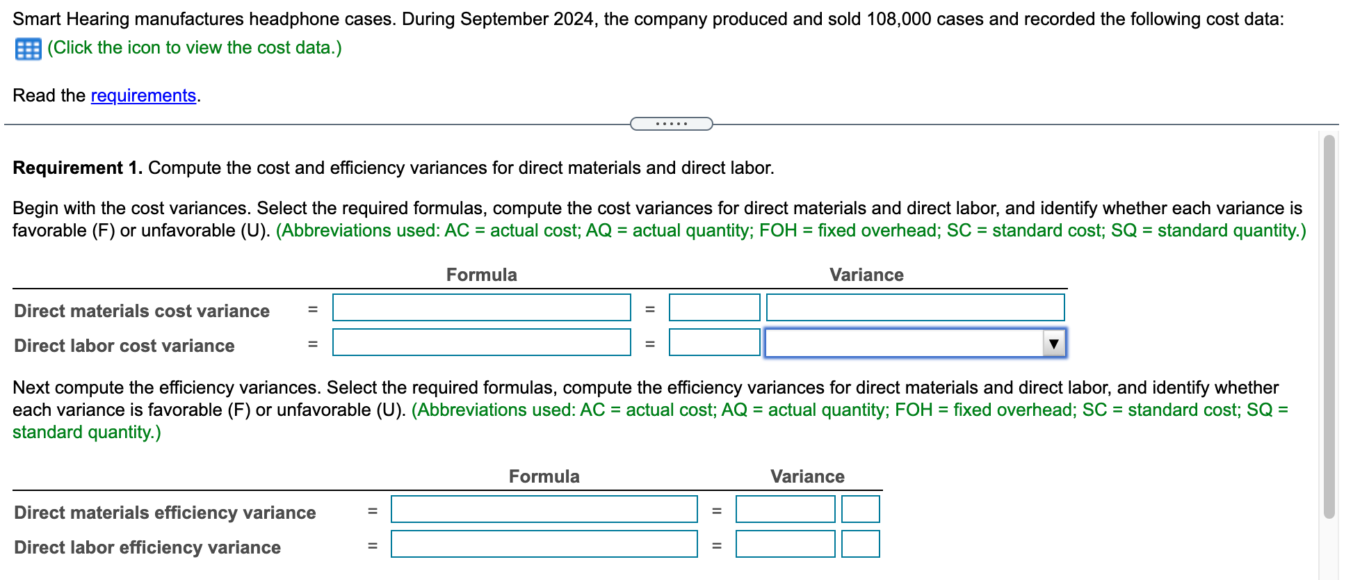Viewport: 1353px width, 580px height.
Task: Select the Direct materials efficiency variance amount box
Action: pos(785,509)
